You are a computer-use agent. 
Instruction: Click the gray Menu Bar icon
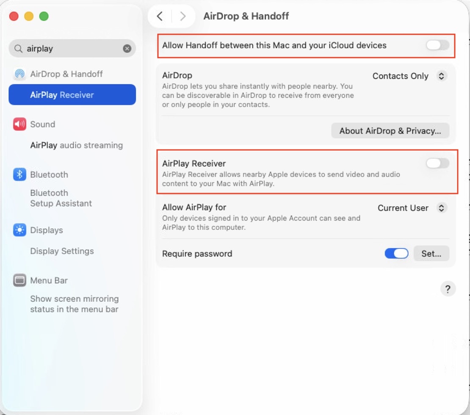pos(19,280)
